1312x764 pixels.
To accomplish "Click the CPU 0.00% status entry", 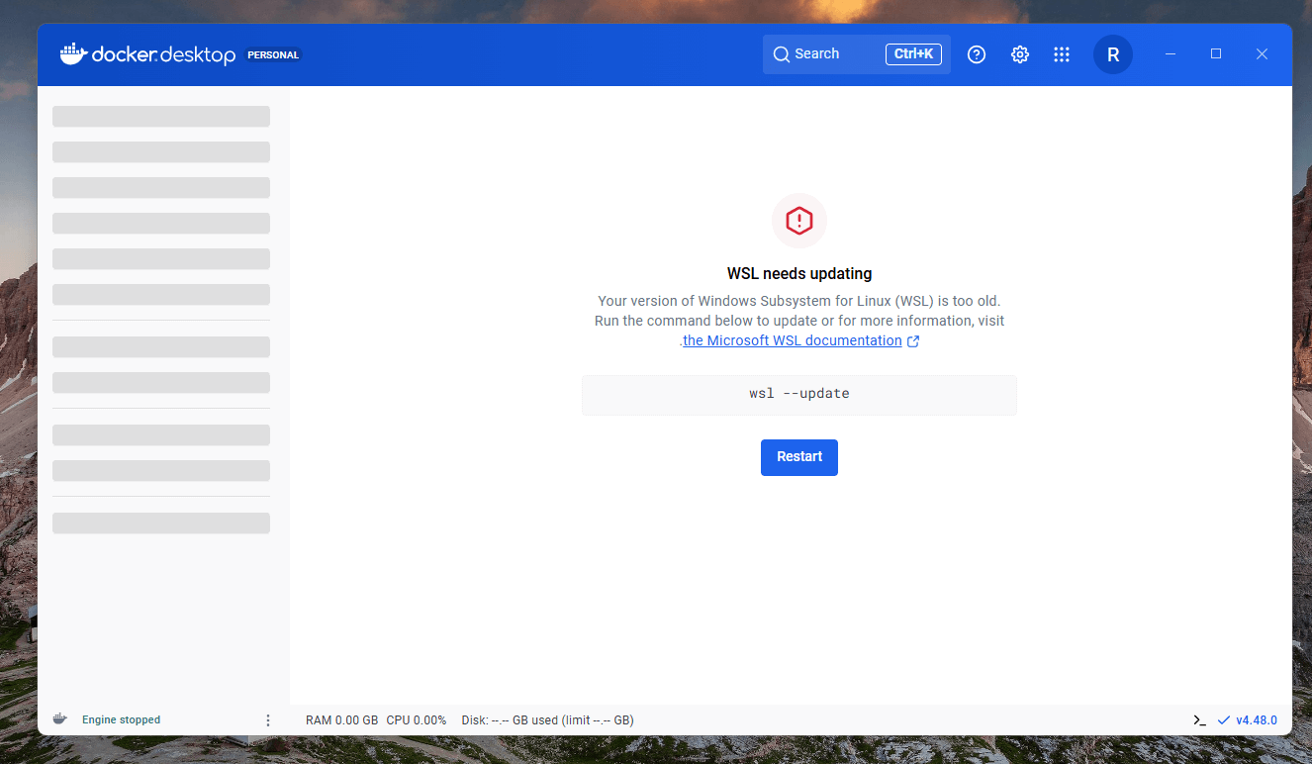I will 417,720.
